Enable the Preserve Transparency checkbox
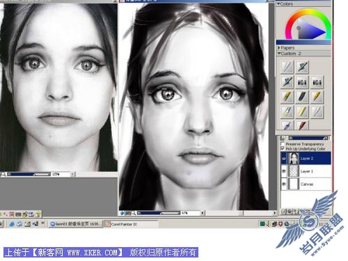 coord(283,144)
